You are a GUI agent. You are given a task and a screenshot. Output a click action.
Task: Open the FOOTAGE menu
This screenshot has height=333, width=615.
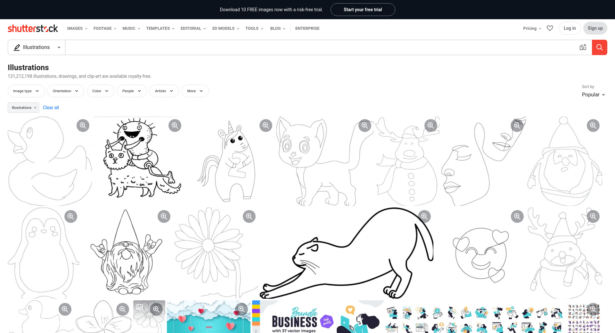click(x=105, y=28)
